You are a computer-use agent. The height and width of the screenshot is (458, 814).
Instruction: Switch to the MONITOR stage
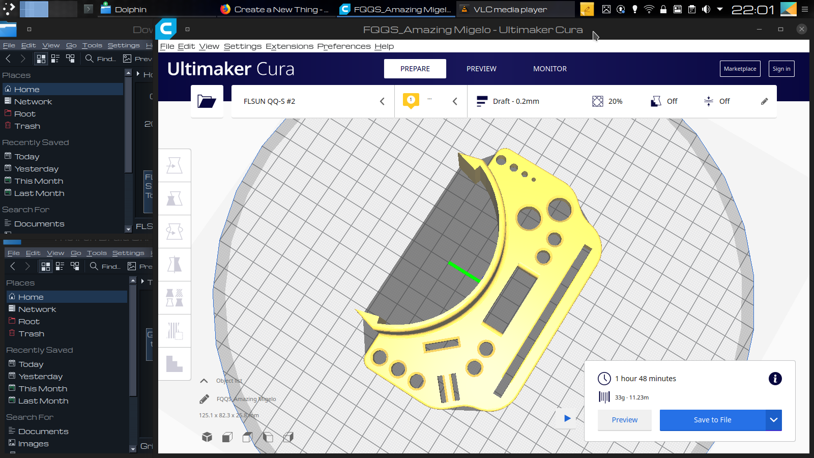[550, 69]
